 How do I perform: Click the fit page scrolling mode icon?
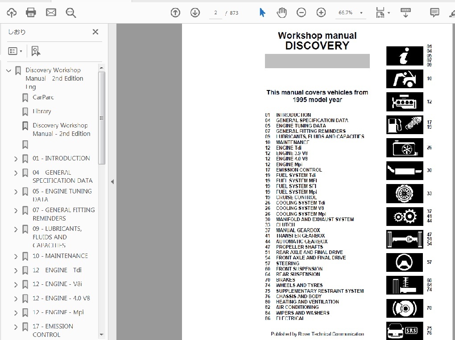[x=380, y=13]
